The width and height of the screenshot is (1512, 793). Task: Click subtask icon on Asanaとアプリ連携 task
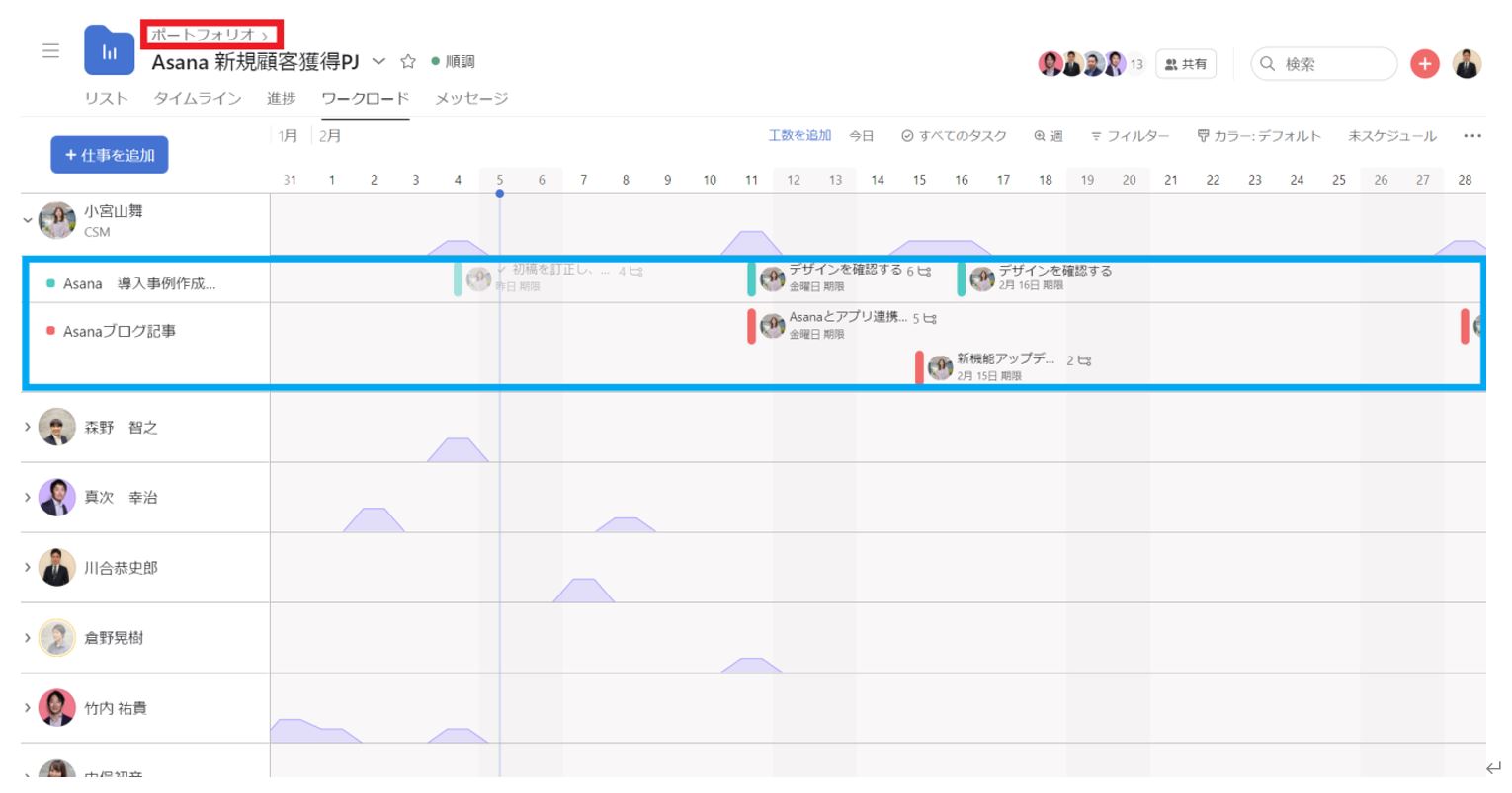click(x=929, y=319)
